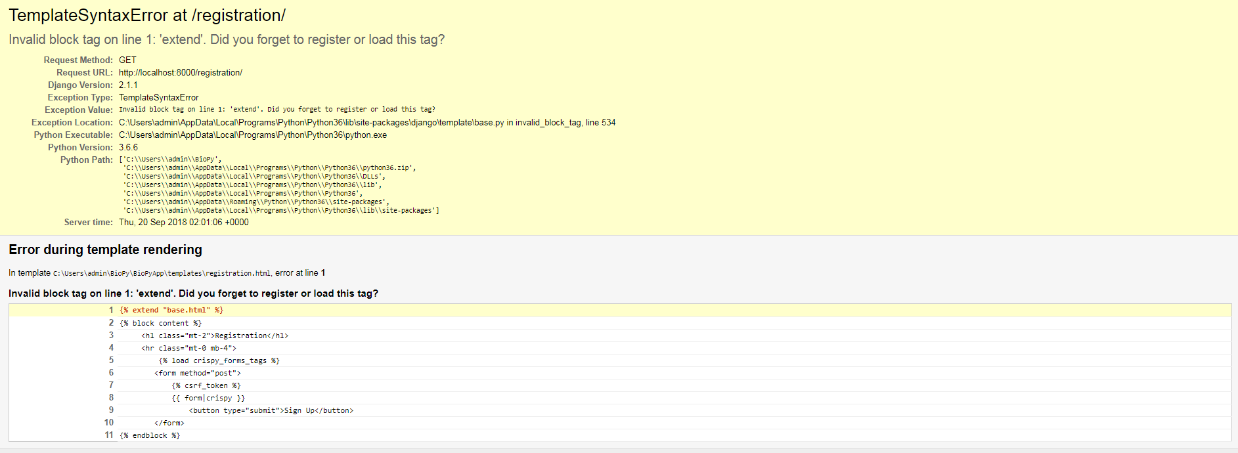Viewport: 1238px width, 453px height.
Task: Click the last Python Path entry ending site-packages']
Action: tap(281, 210)
